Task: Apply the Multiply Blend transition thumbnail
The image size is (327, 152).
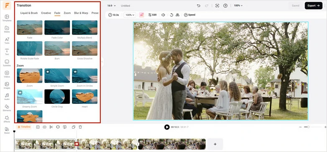Action: click(84, 27)
